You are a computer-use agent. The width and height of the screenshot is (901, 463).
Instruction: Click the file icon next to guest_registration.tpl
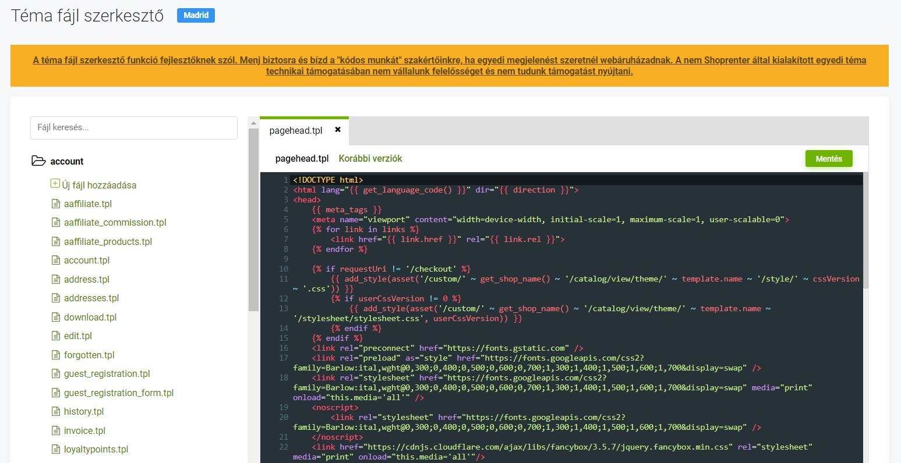56,373
